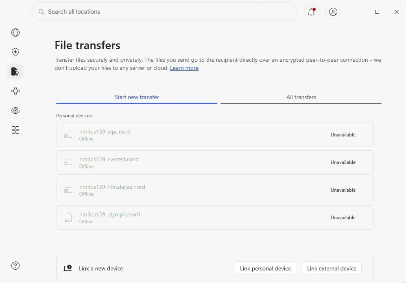The width and height of the screenshot is (406, 283).
Task: Select the File transfers sidebar icon
Action: 15,71
